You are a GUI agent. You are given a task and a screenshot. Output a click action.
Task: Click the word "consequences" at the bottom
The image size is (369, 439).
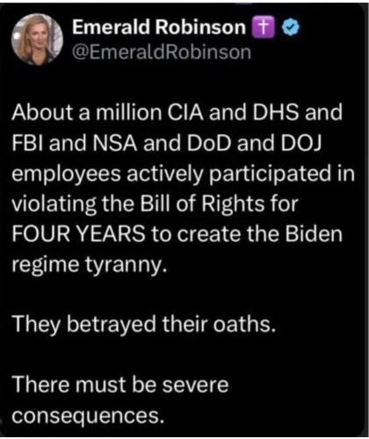85,416
